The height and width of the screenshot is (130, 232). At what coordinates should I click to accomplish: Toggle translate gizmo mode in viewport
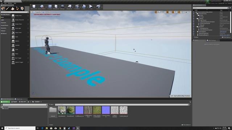pyautogui.click(x=156, y=12)
